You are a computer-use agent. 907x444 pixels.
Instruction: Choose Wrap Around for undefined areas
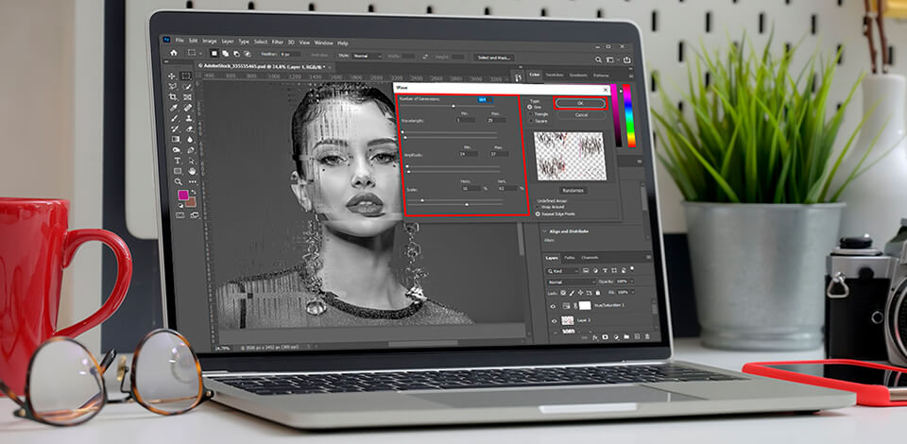[x=538, y=207]
